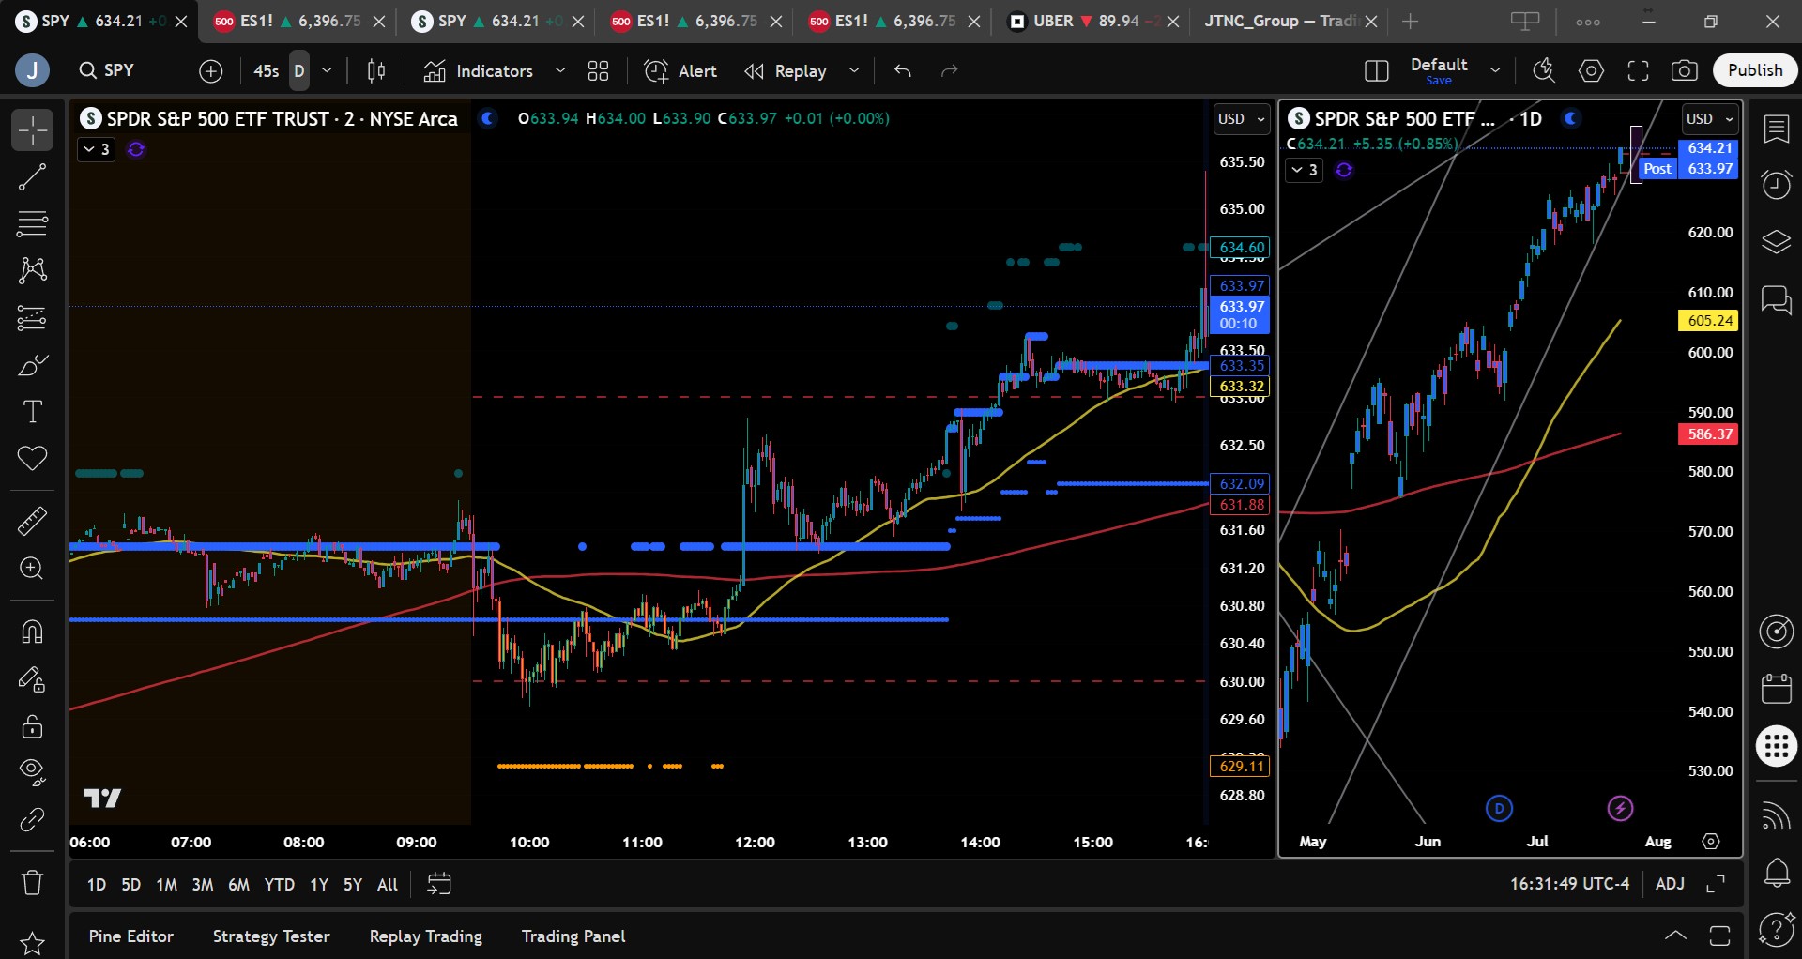This screenshot has height=959, width=1802.
Task: Open the Trading Panel tab
Action: point(573,936)
